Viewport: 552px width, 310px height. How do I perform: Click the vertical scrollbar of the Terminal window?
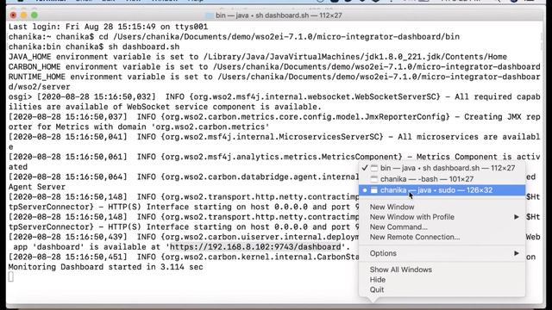pos(543,40)
